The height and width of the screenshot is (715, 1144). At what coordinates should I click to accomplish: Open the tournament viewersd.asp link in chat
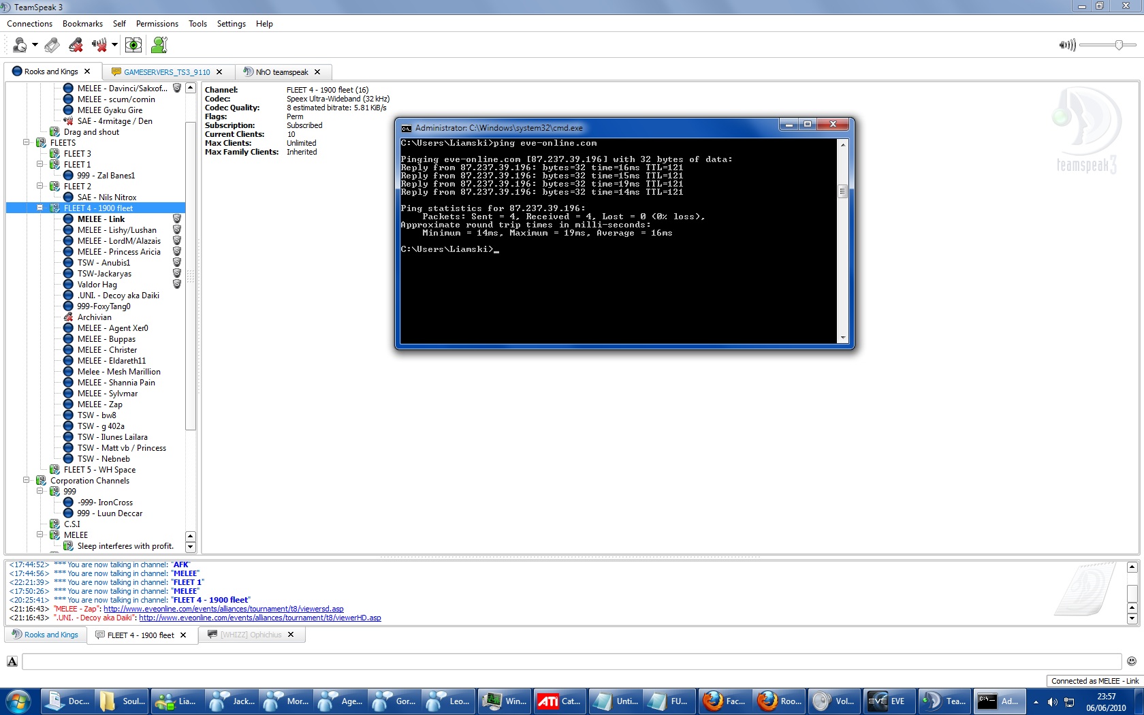click(x=223, y=609)
